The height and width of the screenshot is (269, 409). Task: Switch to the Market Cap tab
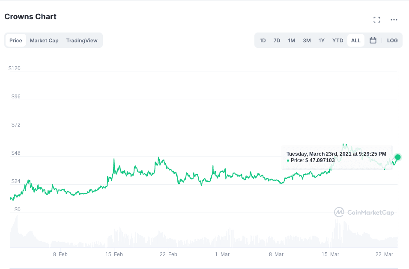point(44,41)
